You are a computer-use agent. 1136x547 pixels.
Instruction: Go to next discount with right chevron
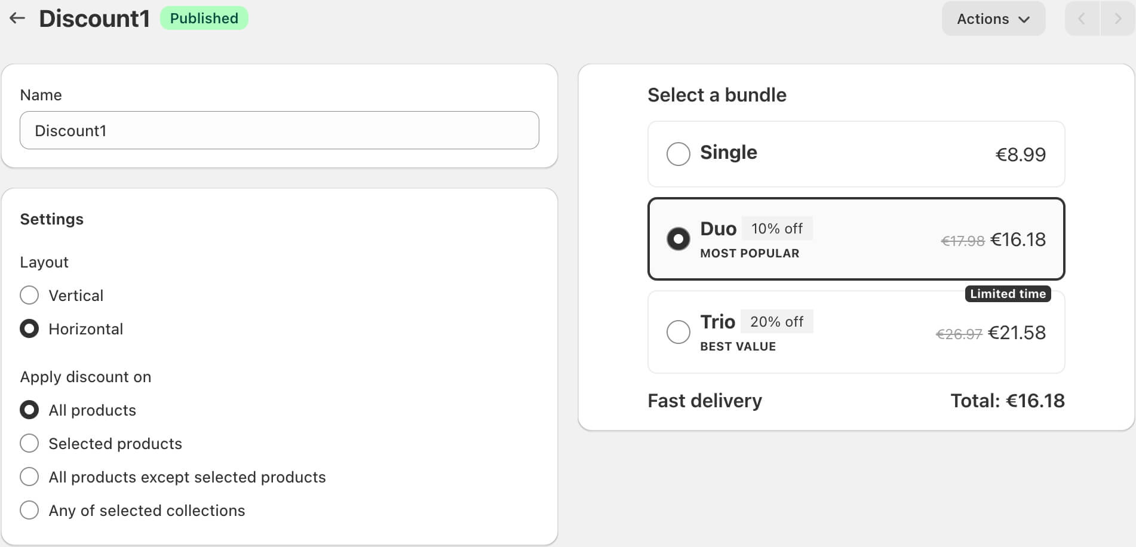click(x=1117, y=19)
